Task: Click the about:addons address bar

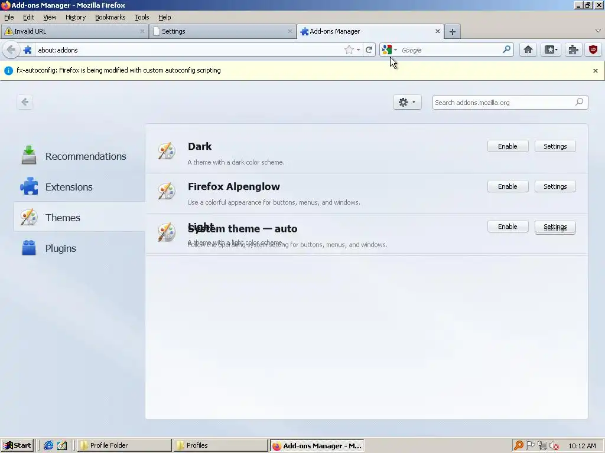Action: (x=189, y=50)
